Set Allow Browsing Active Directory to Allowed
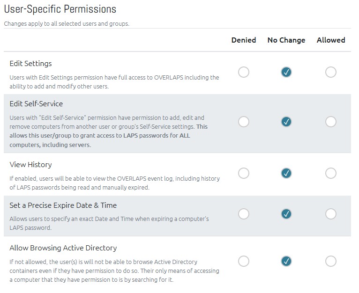 coord(331,261)
